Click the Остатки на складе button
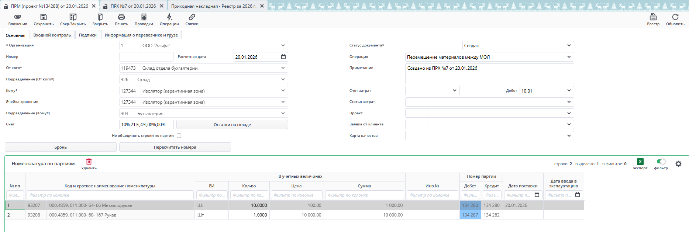 pyautogui.click(x=232, y=125)
